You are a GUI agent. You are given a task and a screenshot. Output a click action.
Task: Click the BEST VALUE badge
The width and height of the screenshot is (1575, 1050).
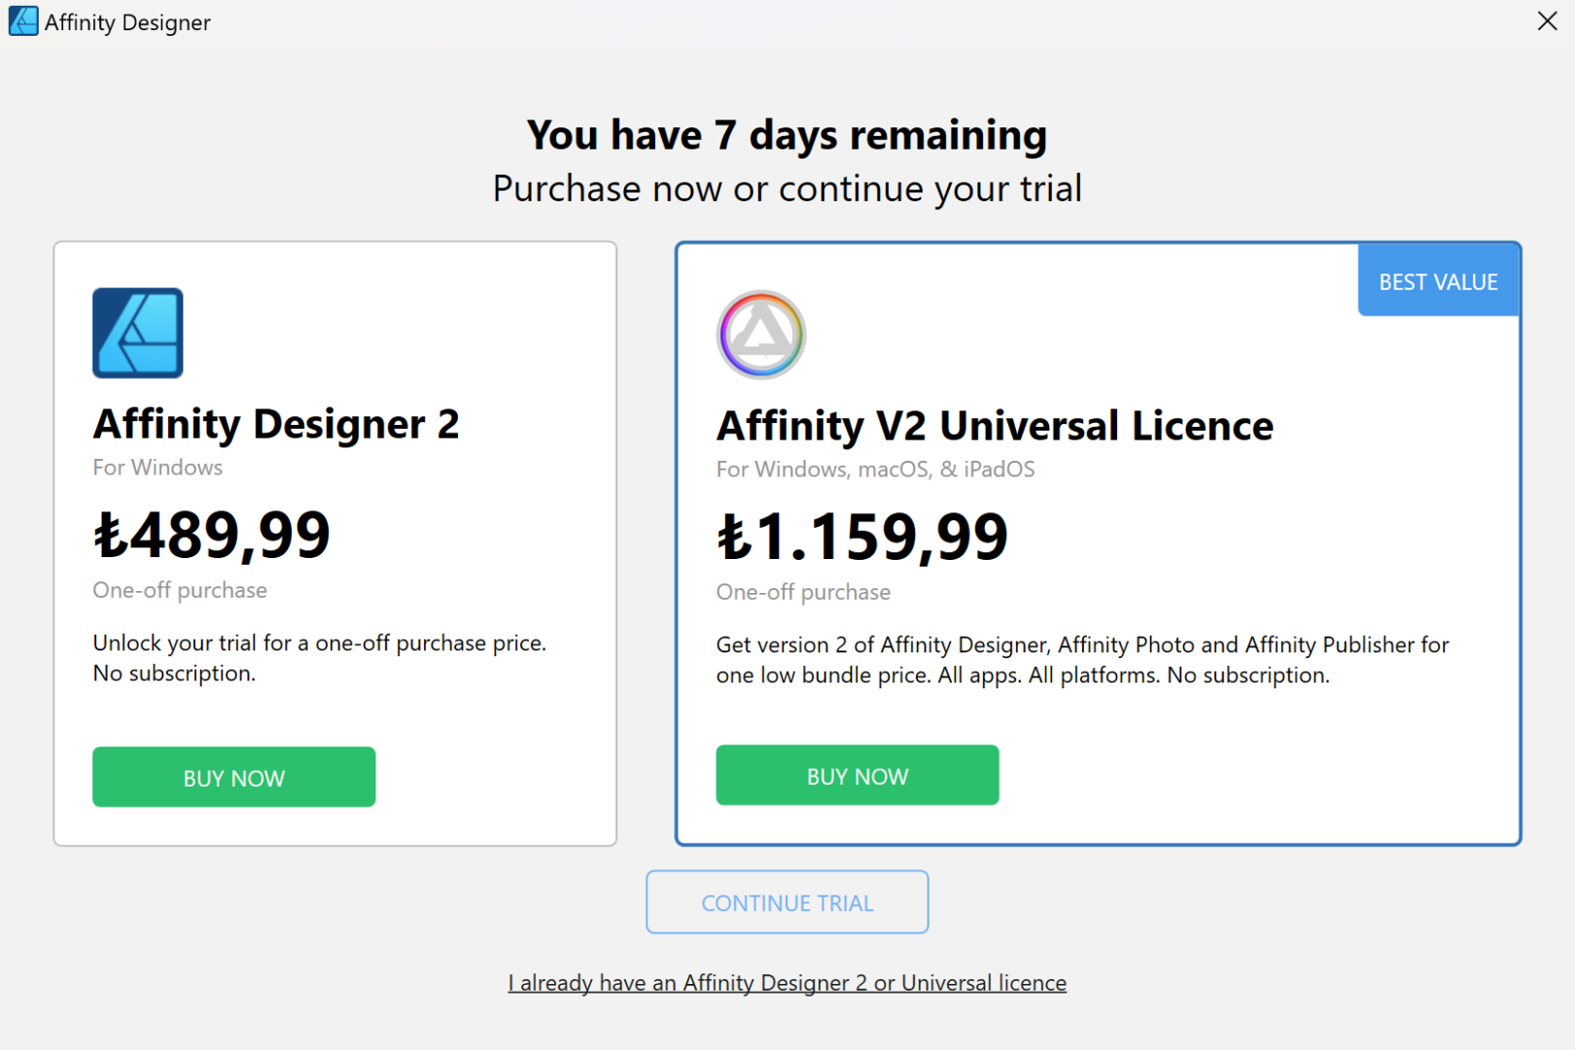[x=1438, y=281]
